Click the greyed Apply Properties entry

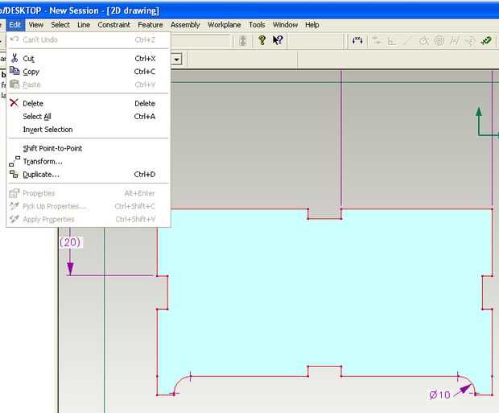(x=89, y=220)
